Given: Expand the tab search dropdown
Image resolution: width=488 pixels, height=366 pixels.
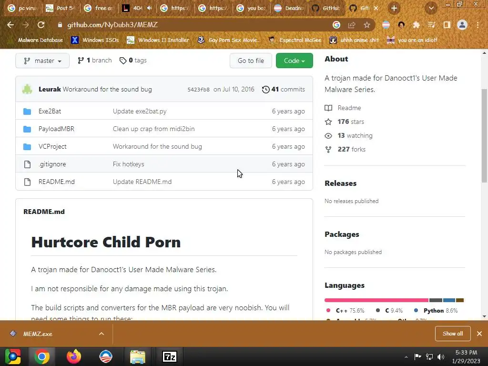Looking at the screenshot, I should tap(431, 9).
